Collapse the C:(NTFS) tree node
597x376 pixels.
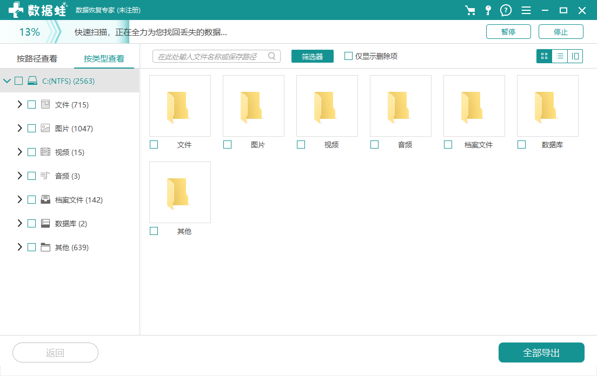pyautogui.click(x=7, y=80)
